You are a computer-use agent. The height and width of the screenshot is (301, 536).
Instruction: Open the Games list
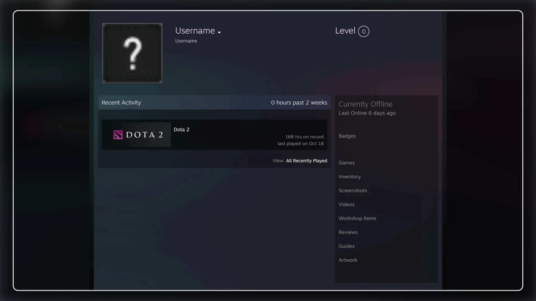click(346, 163)
